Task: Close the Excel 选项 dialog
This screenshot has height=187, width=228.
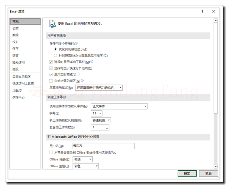Action: [x=214, y=11]
